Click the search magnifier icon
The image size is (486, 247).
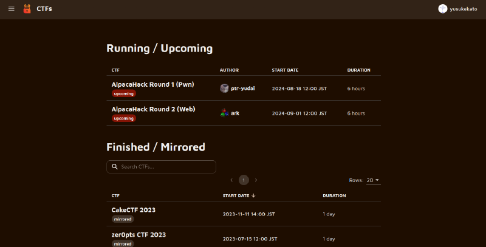114,167
